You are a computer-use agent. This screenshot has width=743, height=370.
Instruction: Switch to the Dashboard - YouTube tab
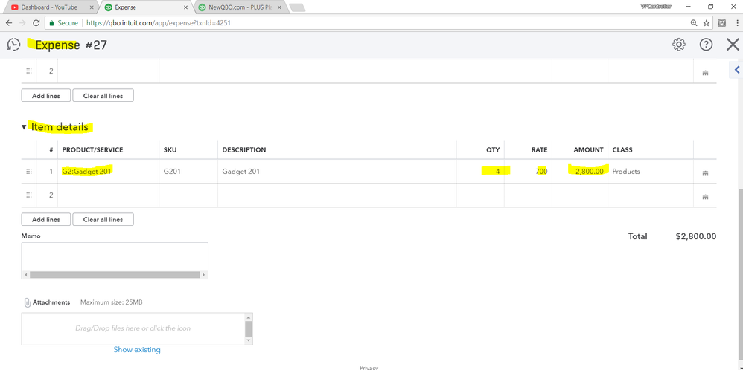(x=49, y=7)
